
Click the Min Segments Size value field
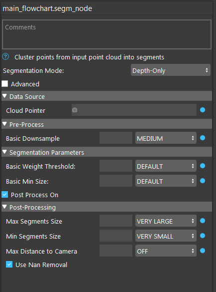(116, 236)
